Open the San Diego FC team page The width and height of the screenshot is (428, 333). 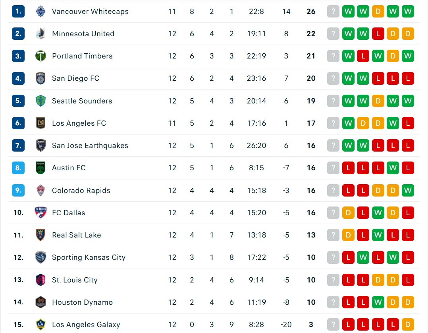(x=75, y=78)
